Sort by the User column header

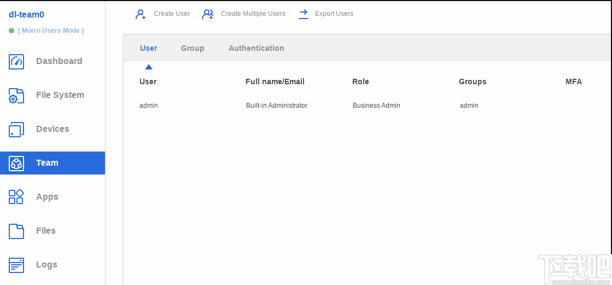pyautogui.click(x=148, y=82)
